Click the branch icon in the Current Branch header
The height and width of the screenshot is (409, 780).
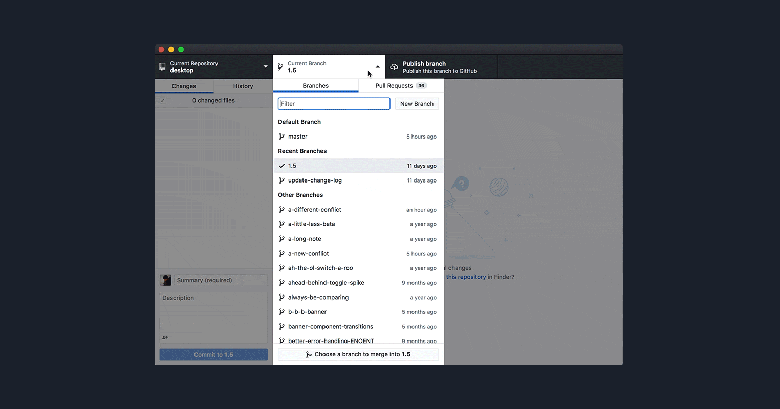[x=280, y=66]
